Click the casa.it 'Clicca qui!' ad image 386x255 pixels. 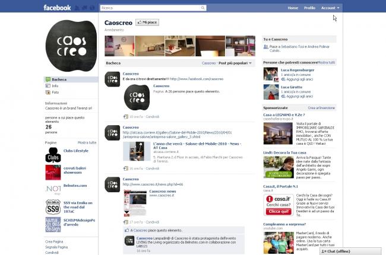(279, 205)
